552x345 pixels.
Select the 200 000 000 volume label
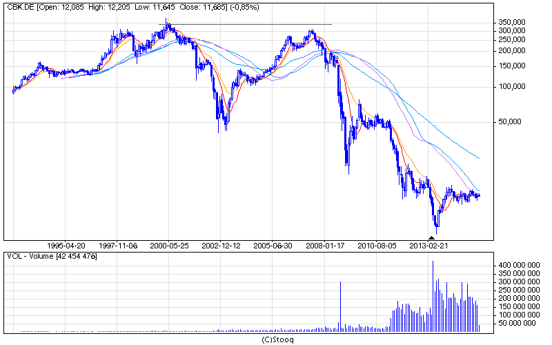click(x=519, y=298)
